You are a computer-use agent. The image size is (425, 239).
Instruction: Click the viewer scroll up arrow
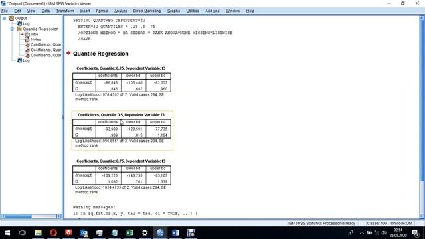422,18
